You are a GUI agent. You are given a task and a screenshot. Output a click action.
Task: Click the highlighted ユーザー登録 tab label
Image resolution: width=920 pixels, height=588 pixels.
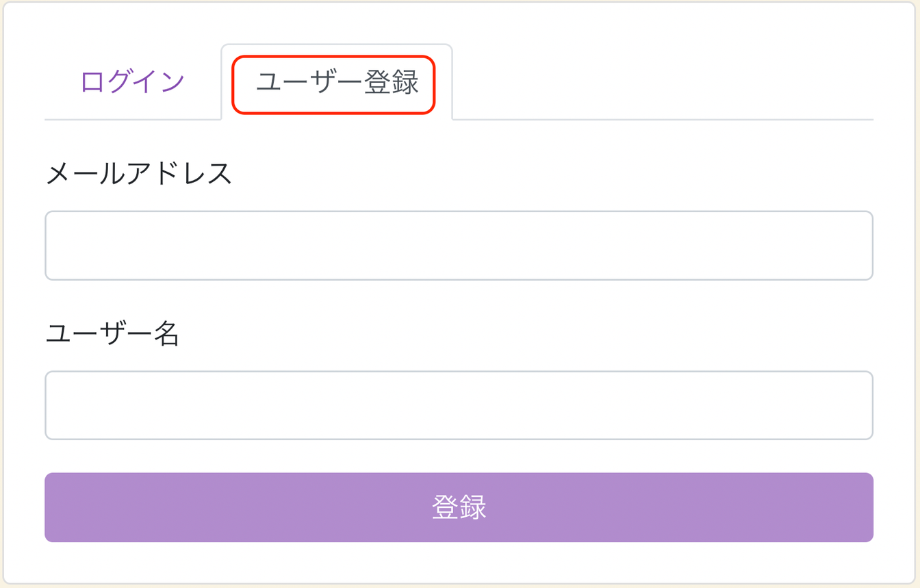[337, 83]
